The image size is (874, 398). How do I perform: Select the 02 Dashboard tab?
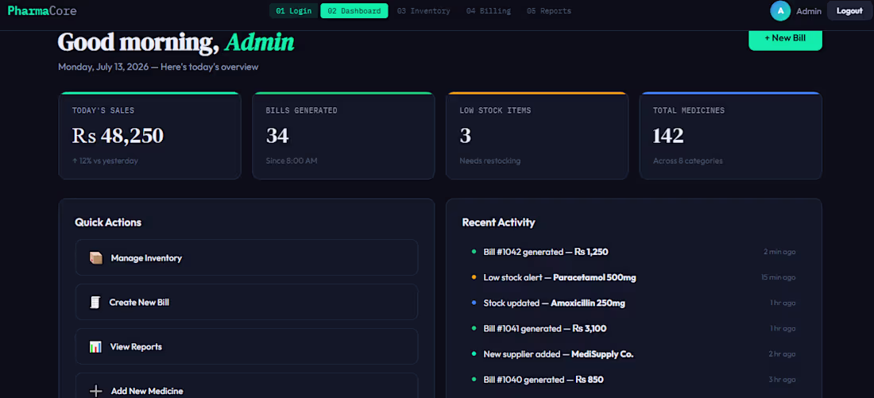point(354,10)
